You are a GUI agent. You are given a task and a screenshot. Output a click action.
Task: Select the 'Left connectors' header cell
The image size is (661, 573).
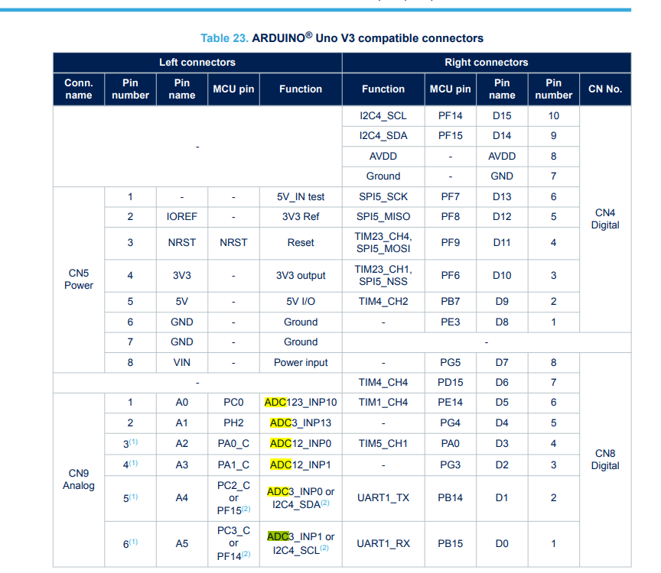(197, 63)
